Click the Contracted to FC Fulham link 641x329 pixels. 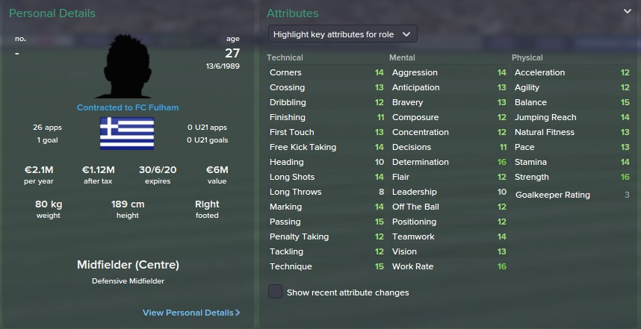click(x=128, y=107)
